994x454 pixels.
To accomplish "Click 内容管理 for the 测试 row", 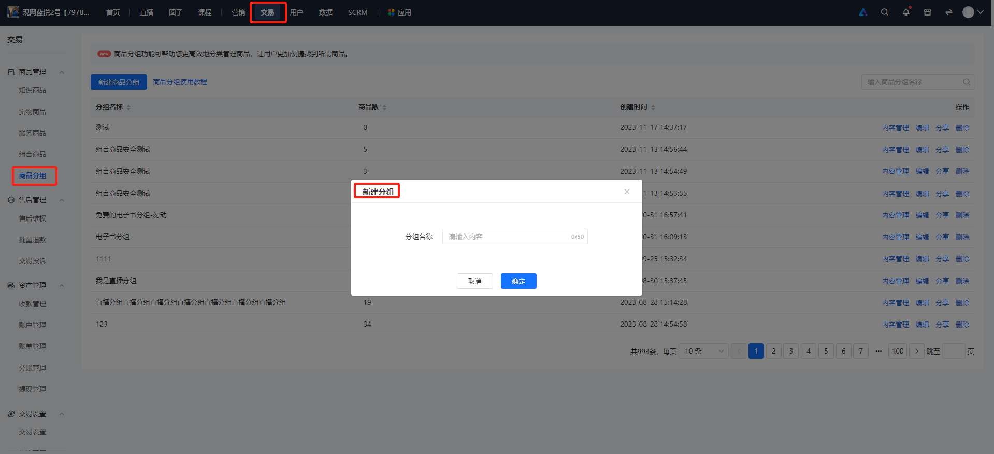I will [x=895, y=128].
